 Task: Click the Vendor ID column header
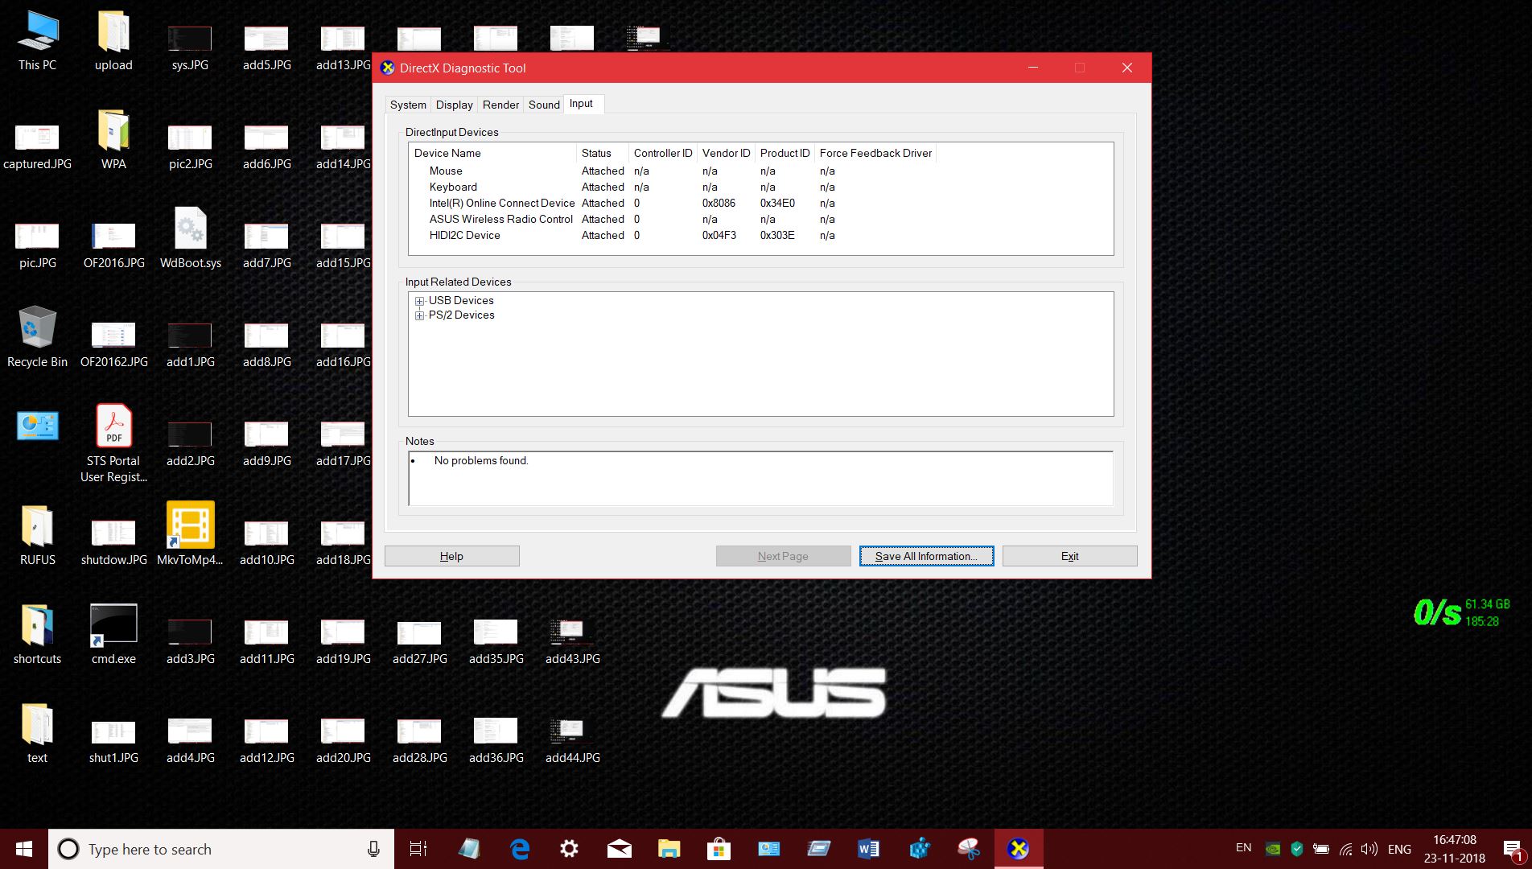(726, 153)
